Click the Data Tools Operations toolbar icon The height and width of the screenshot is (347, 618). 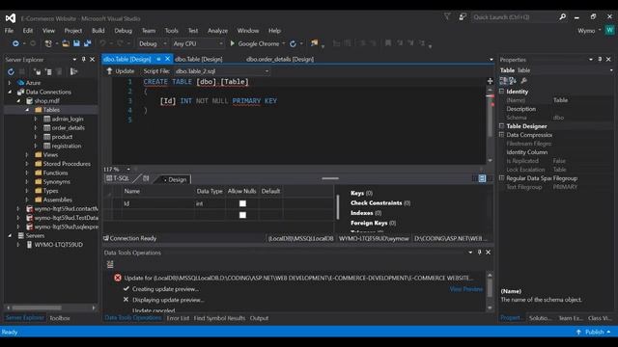coord(110,264)
